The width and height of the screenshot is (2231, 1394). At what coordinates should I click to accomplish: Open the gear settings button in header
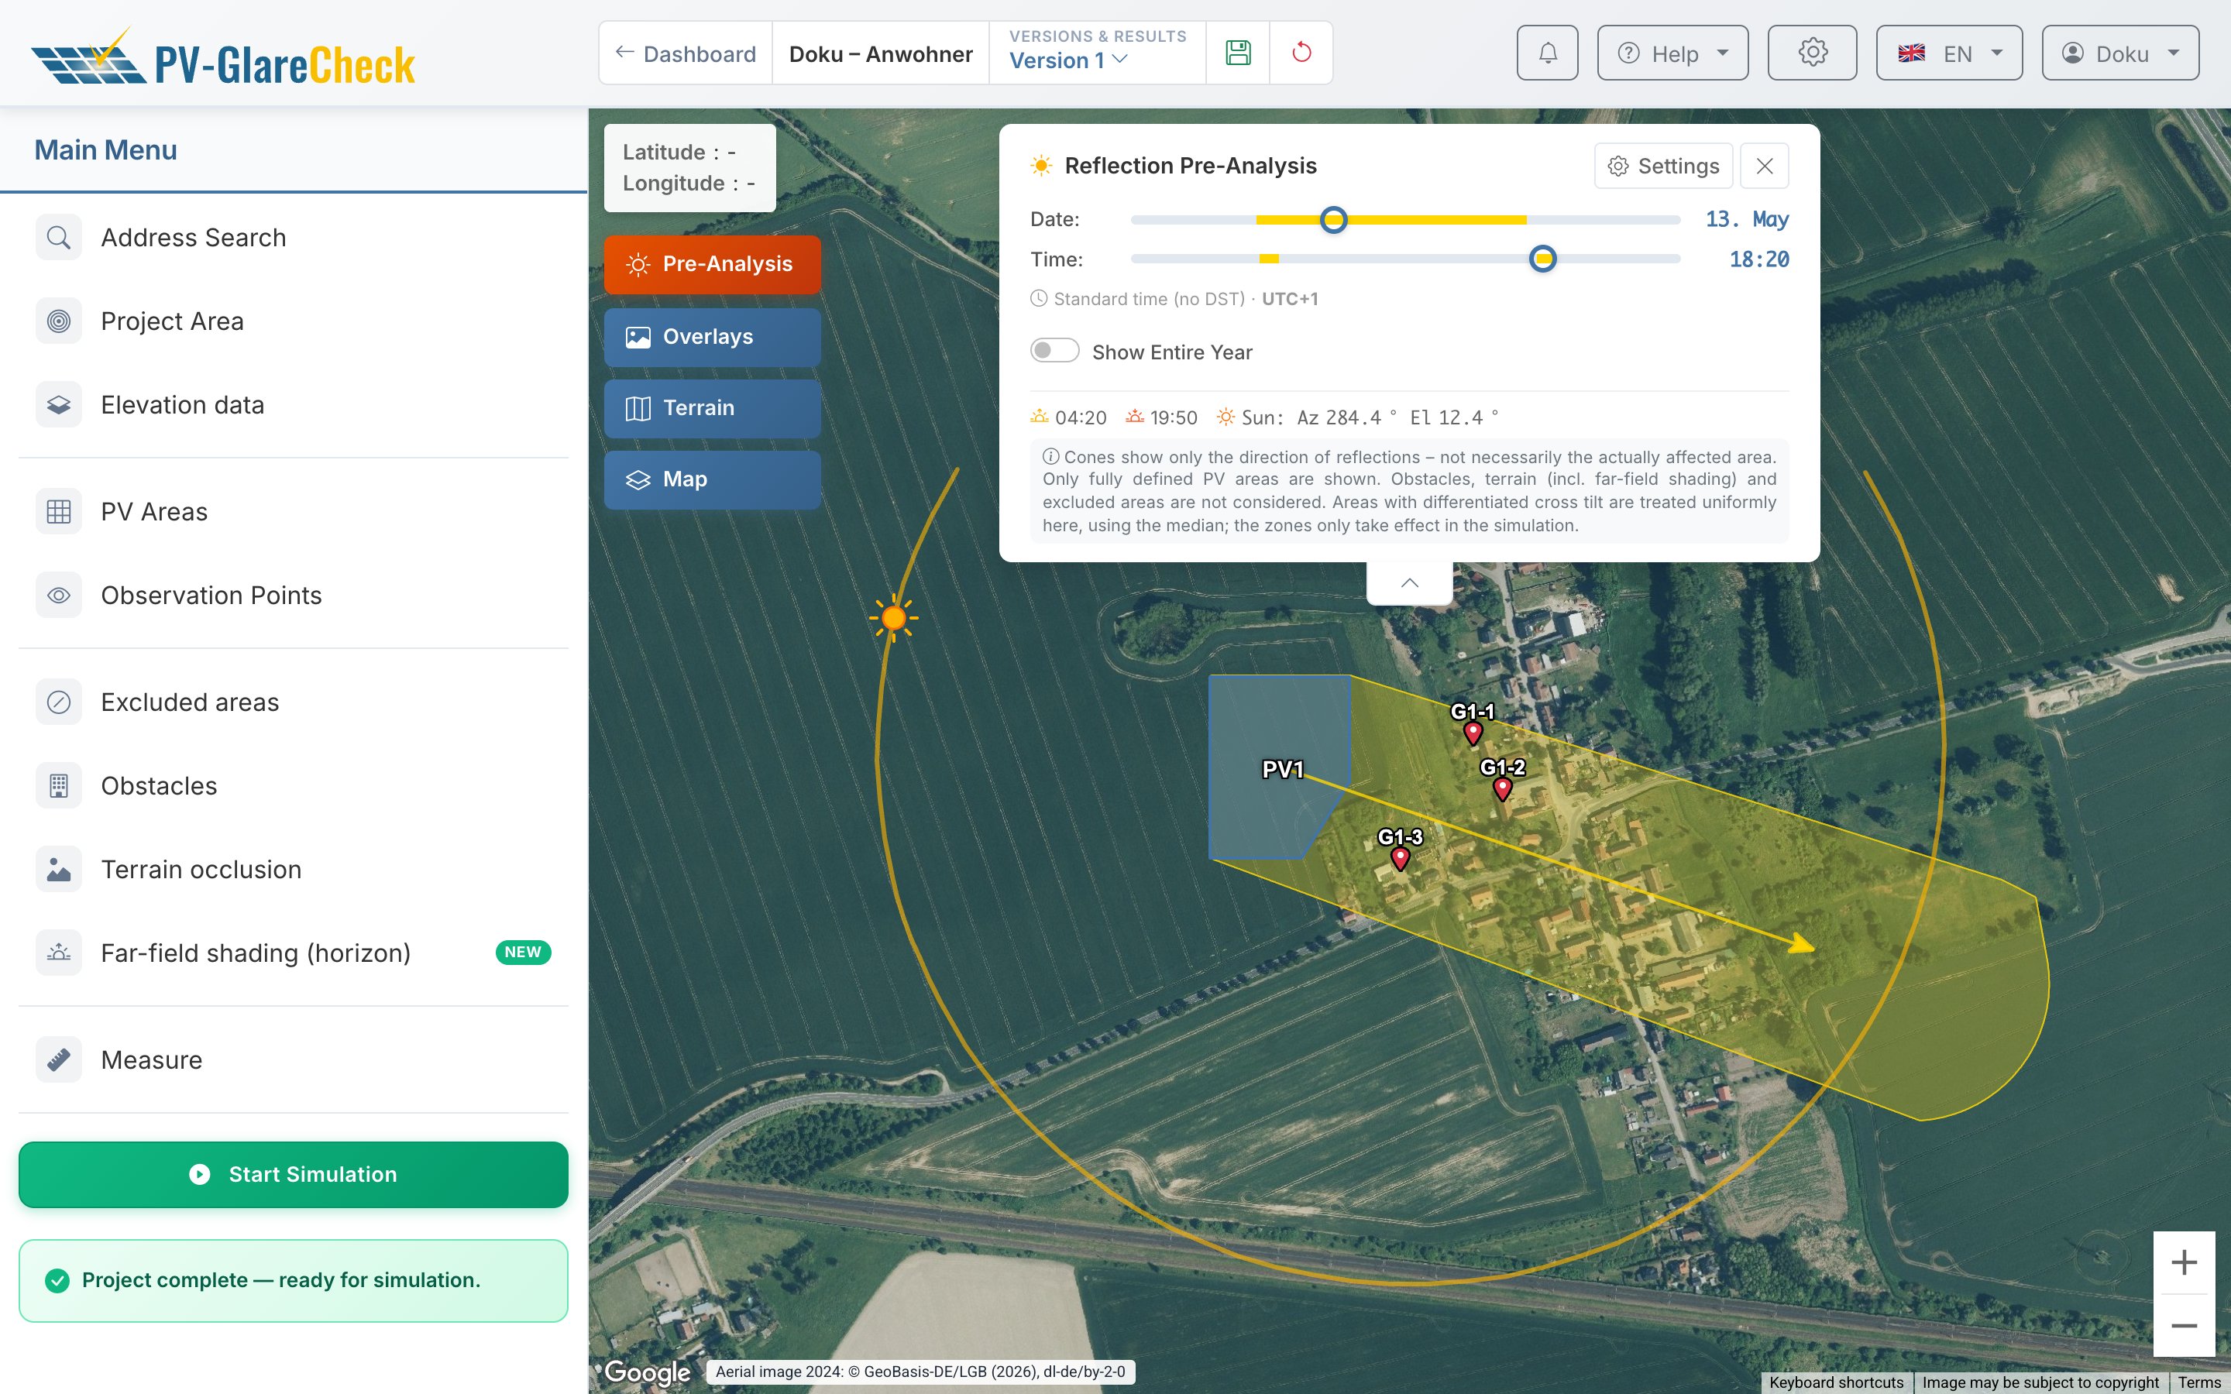coord(1812,53)
